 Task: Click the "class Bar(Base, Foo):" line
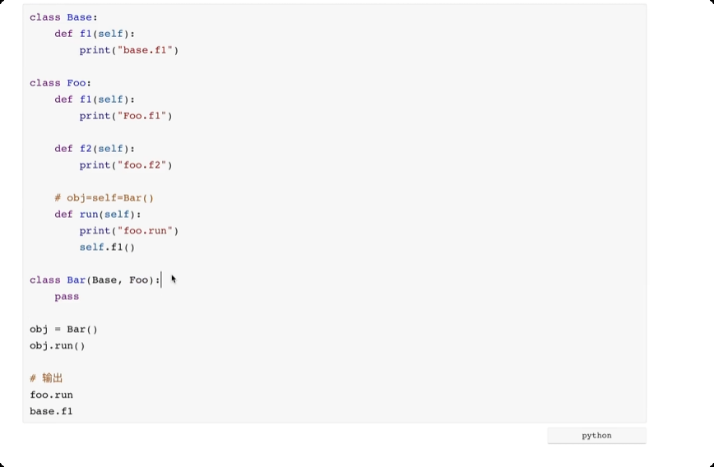coord(95,280)
